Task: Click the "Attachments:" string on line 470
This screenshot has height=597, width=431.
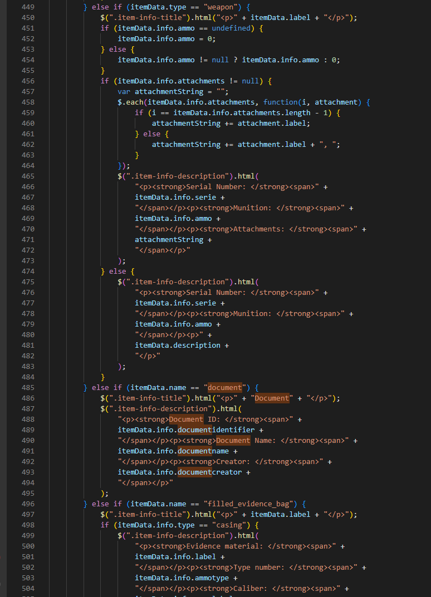Action: coord(259,229)
